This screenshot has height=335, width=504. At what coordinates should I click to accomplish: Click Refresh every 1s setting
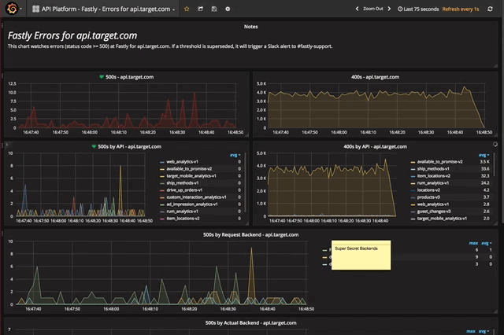tap(461, 9)
